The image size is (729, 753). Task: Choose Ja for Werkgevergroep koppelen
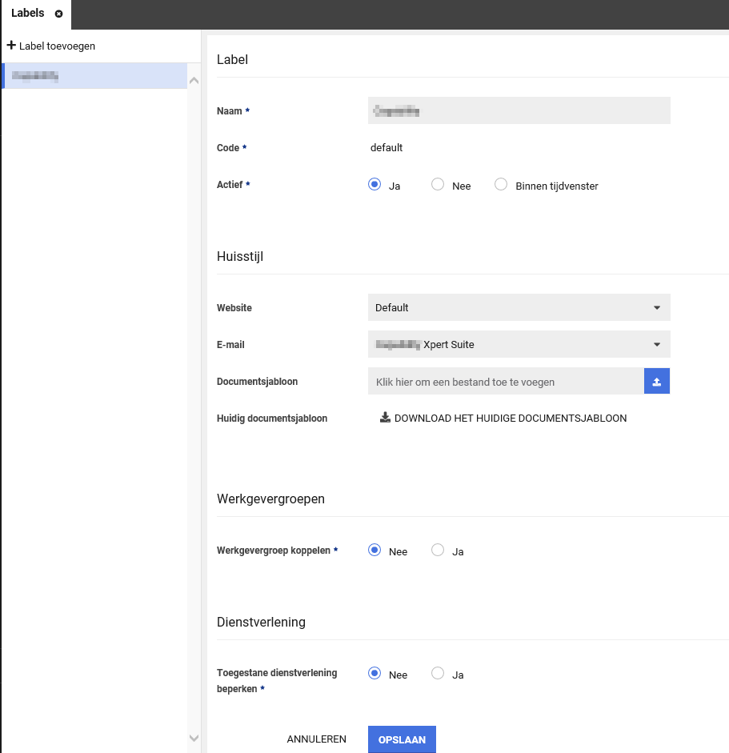pos(438,551)
